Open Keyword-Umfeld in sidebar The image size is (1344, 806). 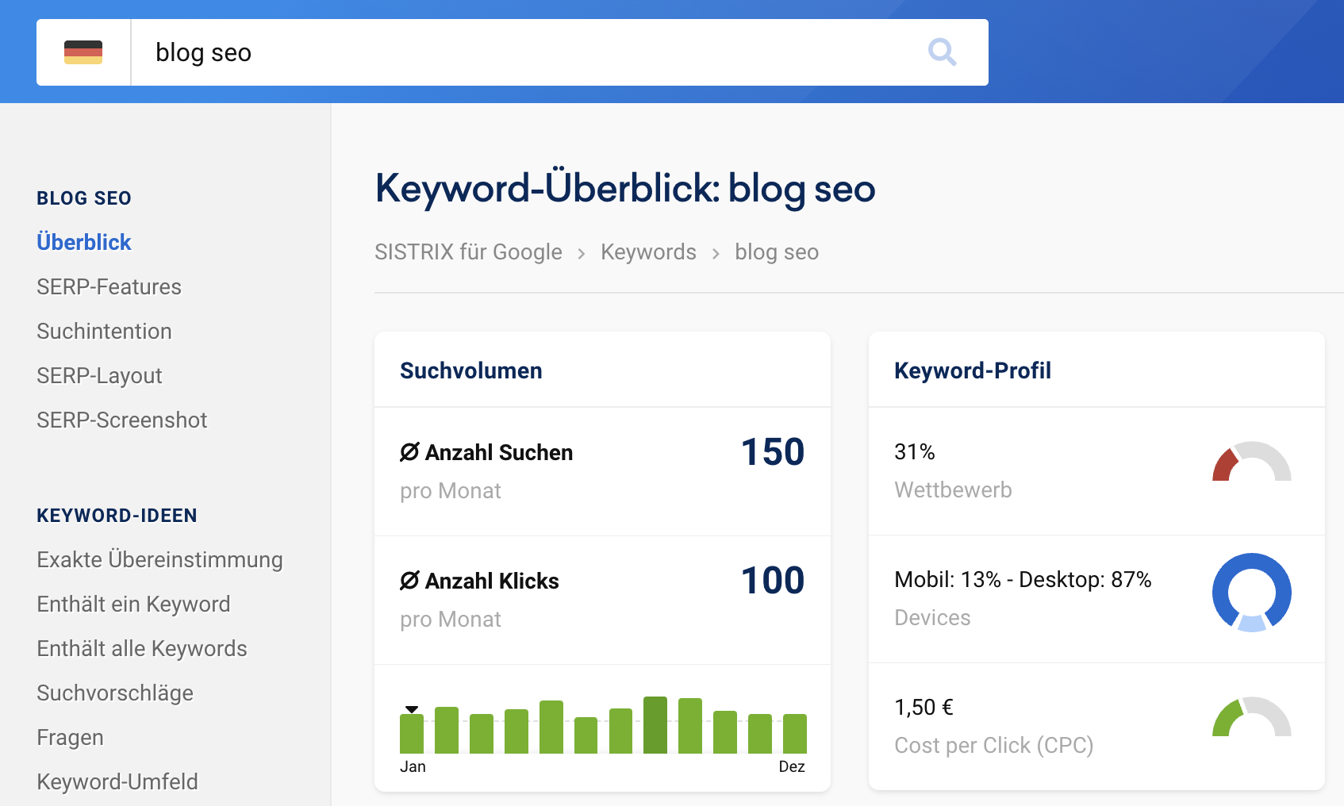(x=117, y=781)
